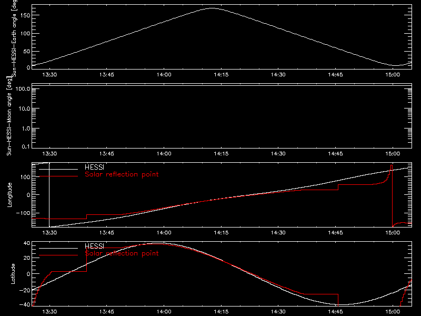
Task: Click 150 tick on Earth angle axis
Action: pyautogui.click(x=26, y=15)
